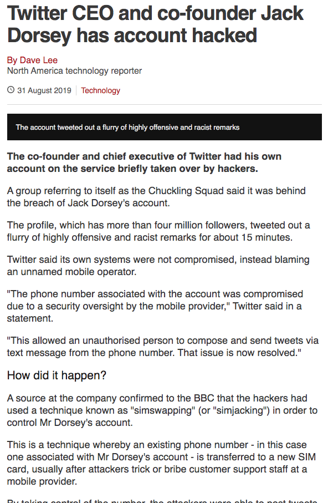The width and height of the screenshot is (333, 503).
Task: Open the Technology section link
Action: tap(100, 90)
